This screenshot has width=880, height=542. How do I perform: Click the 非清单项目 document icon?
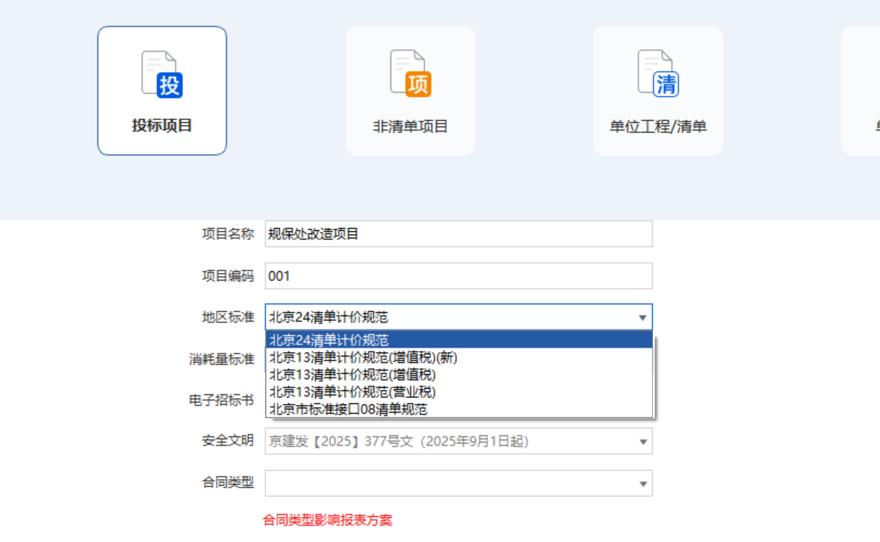coord(410,90)
